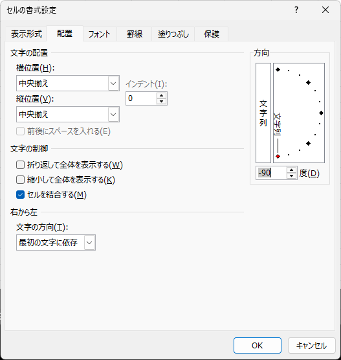Open 縦位置 alignment dropdown
This screenshot has width=341, height=360.
click(68, 114)
